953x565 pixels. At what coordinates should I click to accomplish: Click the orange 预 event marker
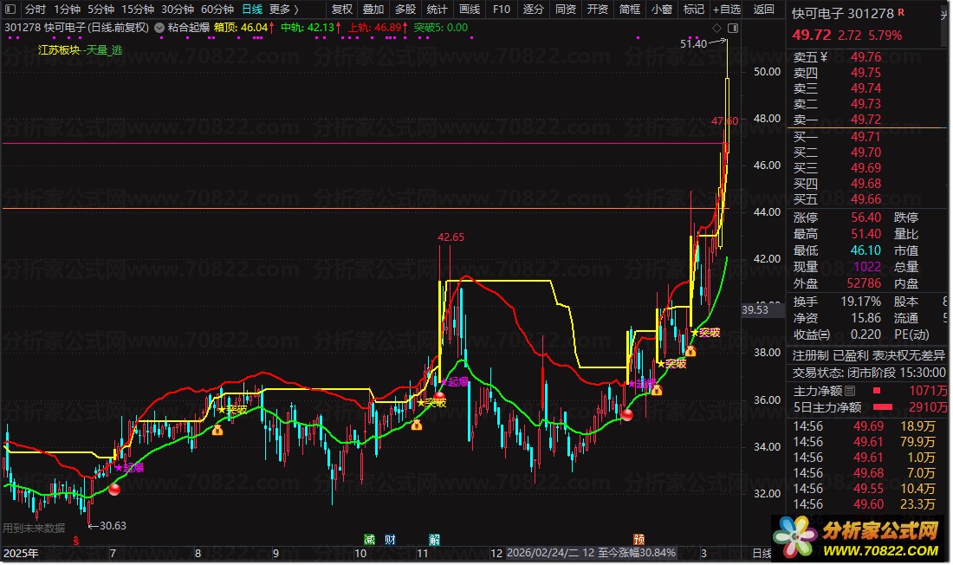[639, 540]
